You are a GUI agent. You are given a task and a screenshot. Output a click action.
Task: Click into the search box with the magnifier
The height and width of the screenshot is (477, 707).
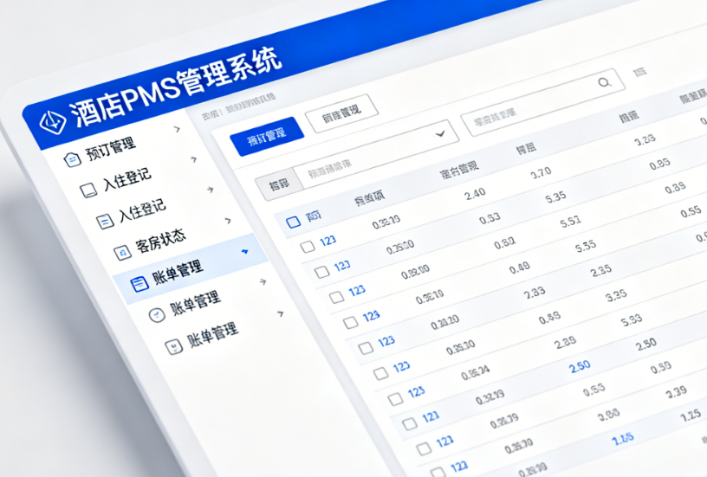tap(542, 103)
